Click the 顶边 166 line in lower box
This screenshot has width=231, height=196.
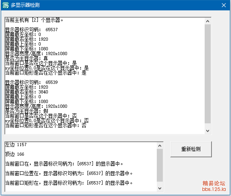tap(15, 154)
